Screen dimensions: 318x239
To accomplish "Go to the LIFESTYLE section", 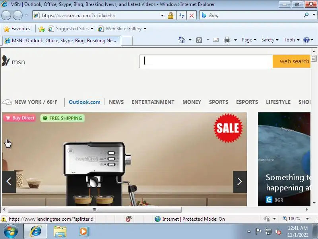I will click(x=278, y=102).
